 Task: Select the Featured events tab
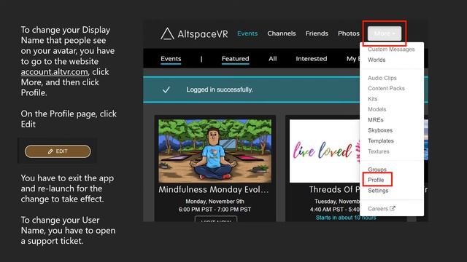point(235,59)
